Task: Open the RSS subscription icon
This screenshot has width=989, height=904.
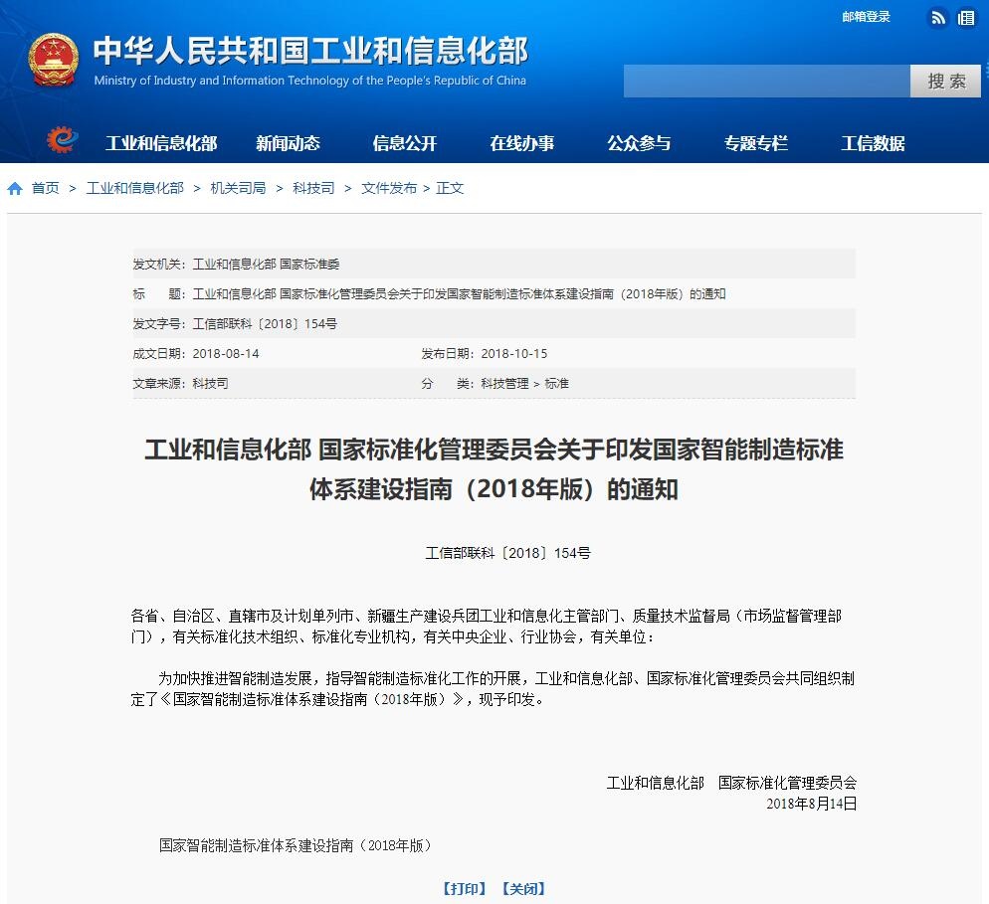Action: (937, 18)
